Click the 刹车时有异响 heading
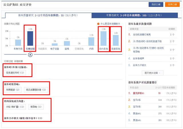This screenshot has width=183, height=129. click(x=12, y=84)
